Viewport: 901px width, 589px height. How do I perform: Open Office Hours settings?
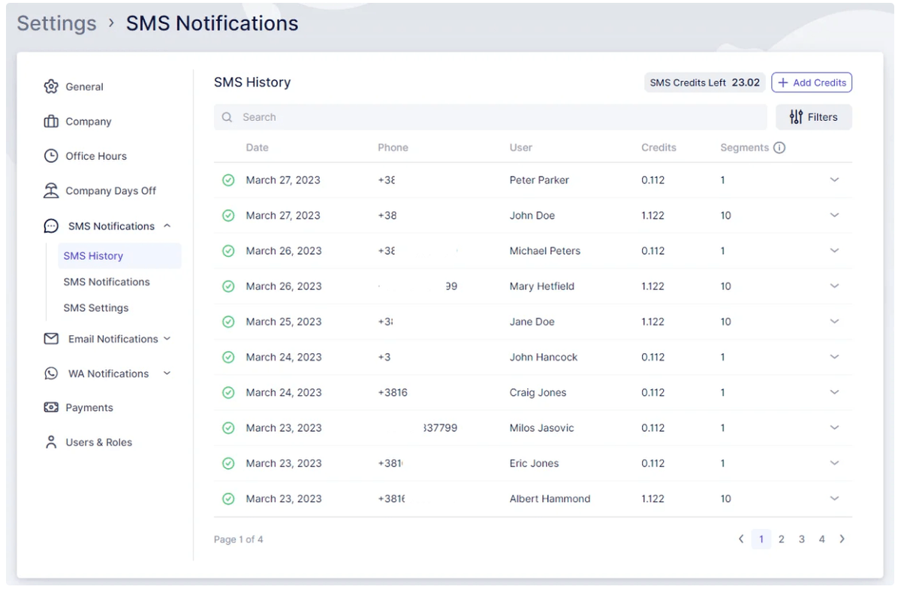(x=96, y=156)
